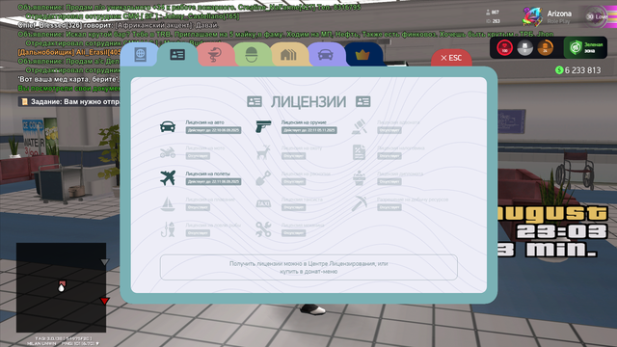Open the passport tab with globe icon
Screen dimensions: 617x347
pyautogui.click(x=140, y=55)
